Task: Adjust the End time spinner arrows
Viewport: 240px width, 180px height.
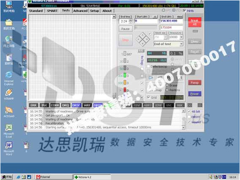Action: [x=130, y=21]
